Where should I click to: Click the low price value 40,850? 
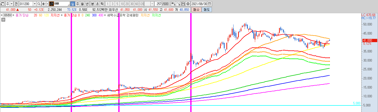pos(184,10)
